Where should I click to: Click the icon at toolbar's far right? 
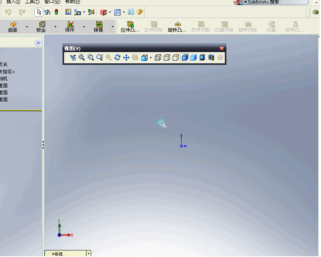316,12
